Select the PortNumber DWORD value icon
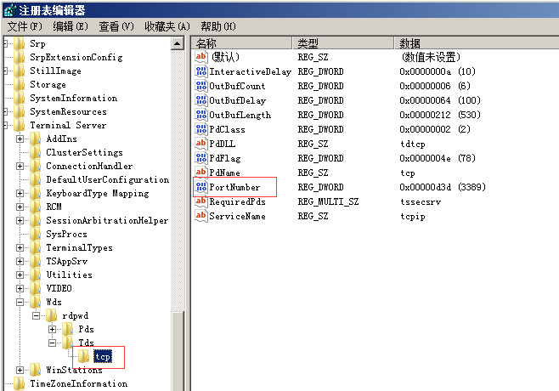 pyautogui.click(x=201, y=186)
